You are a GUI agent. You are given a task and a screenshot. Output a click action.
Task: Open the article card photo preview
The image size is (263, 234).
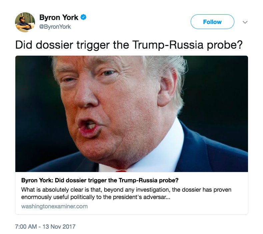click(x=131, y=114)
